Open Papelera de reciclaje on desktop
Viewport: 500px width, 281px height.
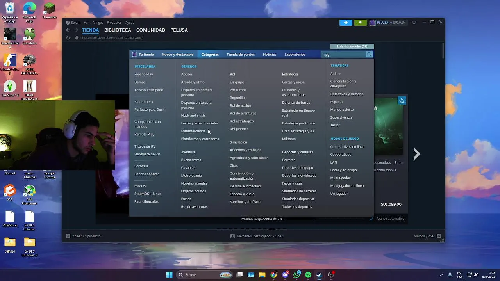pyautogui.click(x=10, y=12)
